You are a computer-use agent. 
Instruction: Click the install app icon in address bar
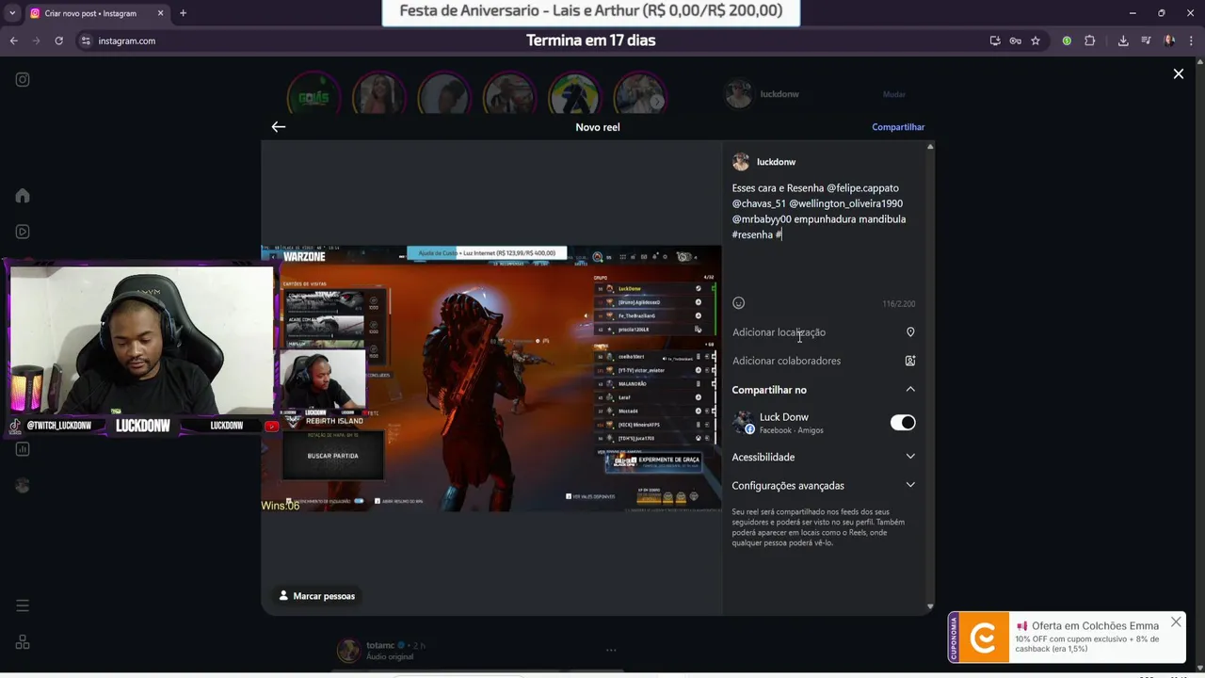995,40
